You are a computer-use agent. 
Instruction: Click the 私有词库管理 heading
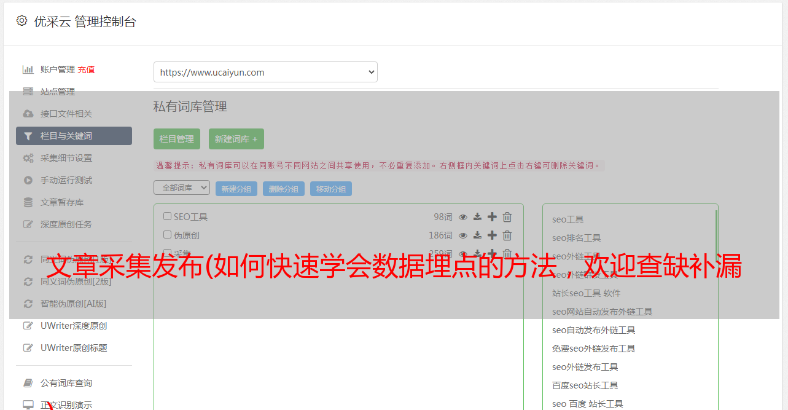[x=190, y=106]
